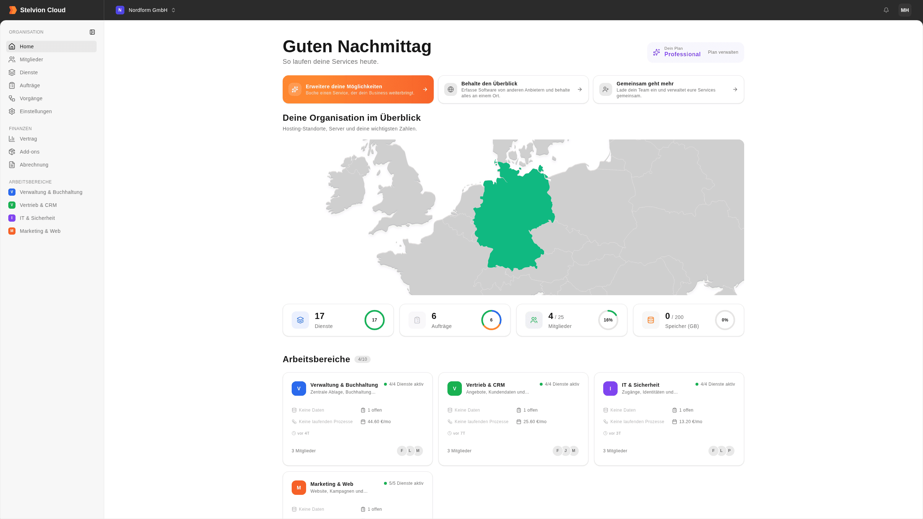Click the Home house icon in sidebar
Screen dimensions: 923x519
(12, 46)
